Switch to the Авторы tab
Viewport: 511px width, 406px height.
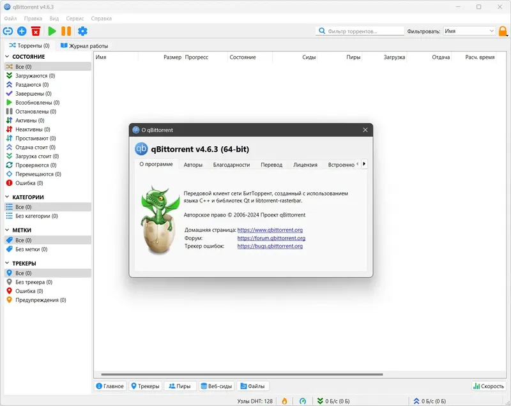(x=193, y=164)
